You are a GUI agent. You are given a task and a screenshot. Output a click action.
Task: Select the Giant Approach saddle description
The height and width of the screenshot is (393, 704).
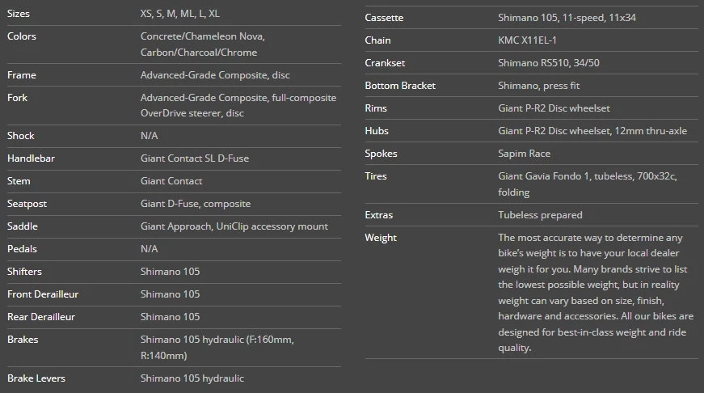[234, 226]
